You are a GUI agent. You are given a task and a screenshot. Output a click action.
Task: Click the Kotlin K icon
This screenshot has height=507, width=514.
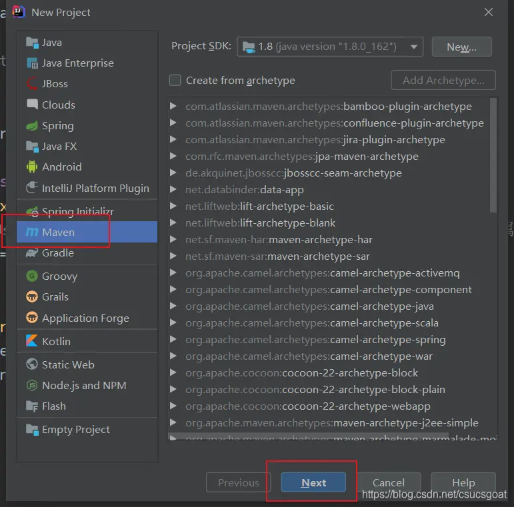(x=32, y=341)
